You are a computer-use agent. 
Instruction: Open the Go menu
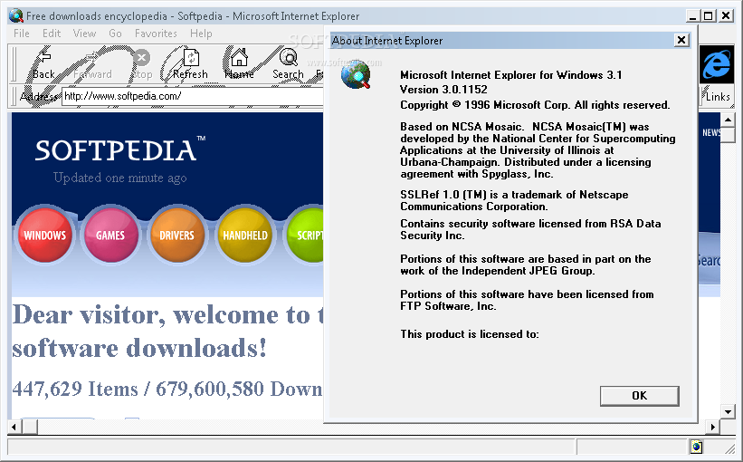(115, 34)
